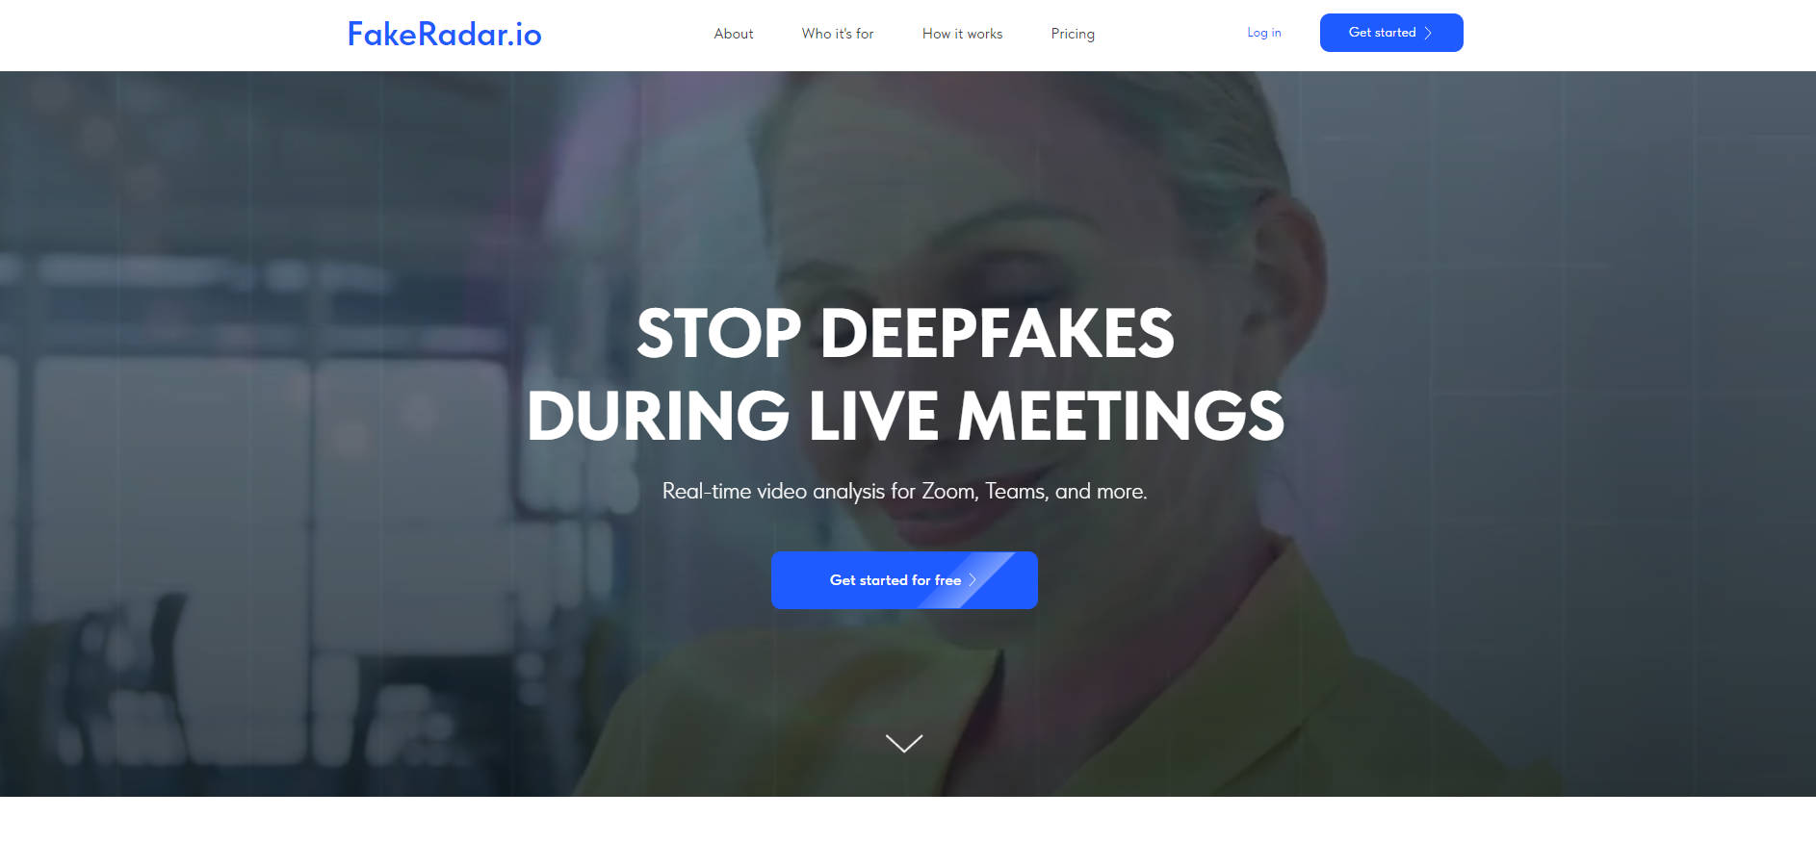The height and width of the screenshot is (868, 1816).
Task: Open the How it works page
Action: 962,34
